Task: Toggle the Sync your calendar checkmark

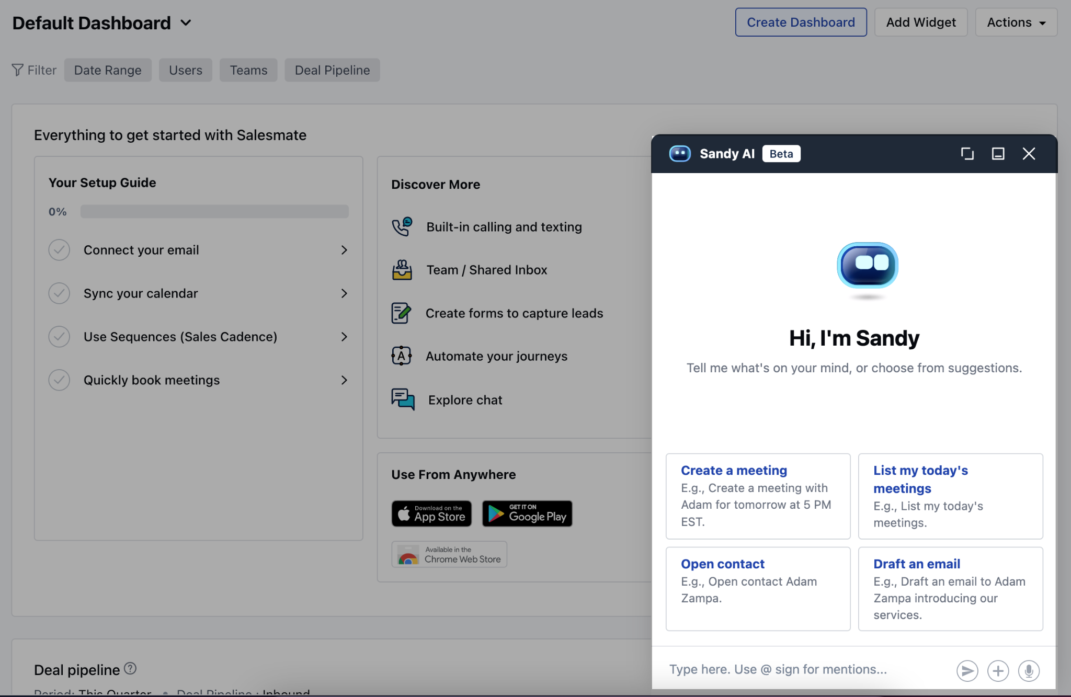Action: (x=59, y=293)
